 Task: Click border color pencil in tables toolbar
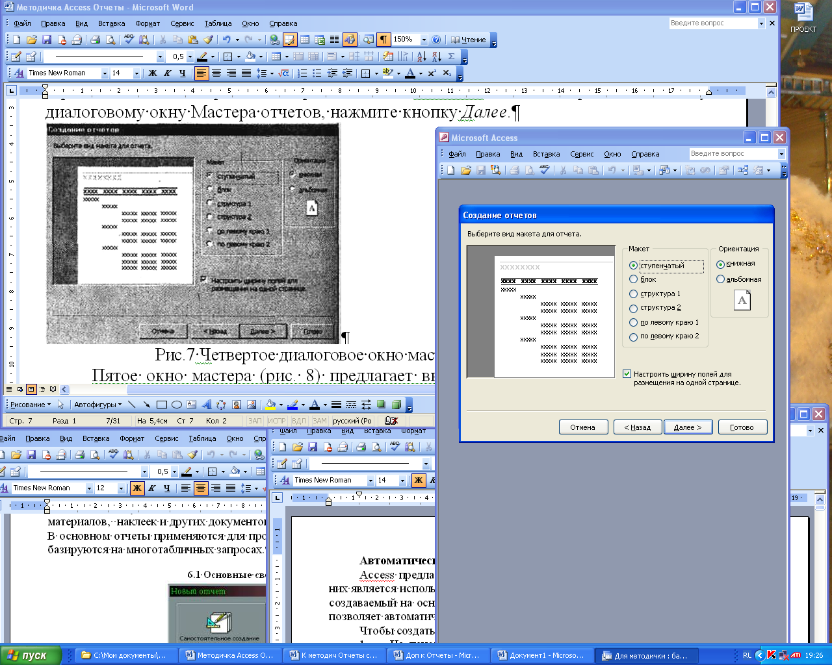pyautogui.click(x=201, y=56)
